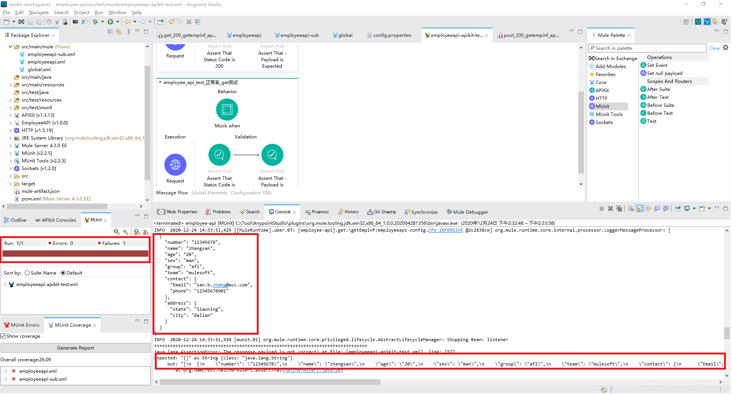Image resolution: width=732 pixels, height=394 pixels.
Task: Click the CPU_INTENSIVE link in console
Action: point(446,230)
